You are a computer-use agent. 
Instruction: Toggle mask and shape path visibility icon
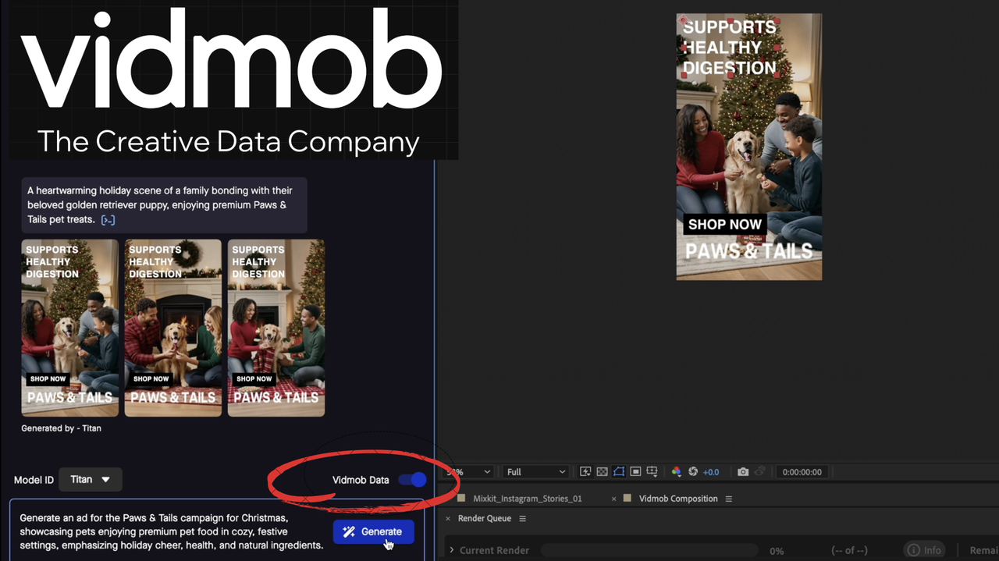tap(618, 471)
